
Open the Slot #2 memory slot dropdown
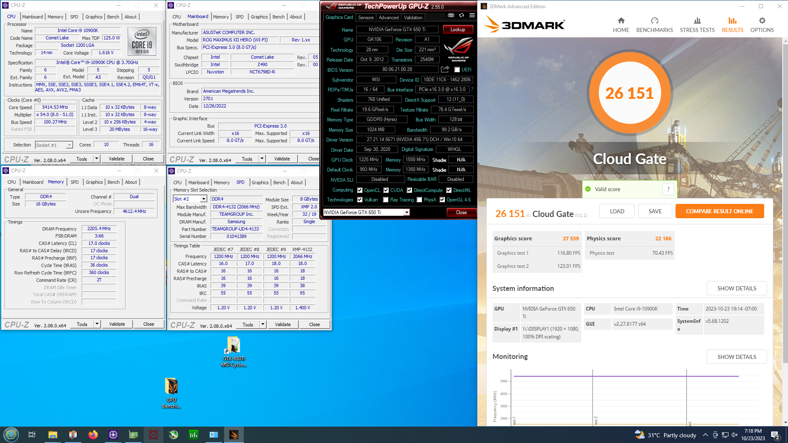pyautogui.click(x=190, y=199)
